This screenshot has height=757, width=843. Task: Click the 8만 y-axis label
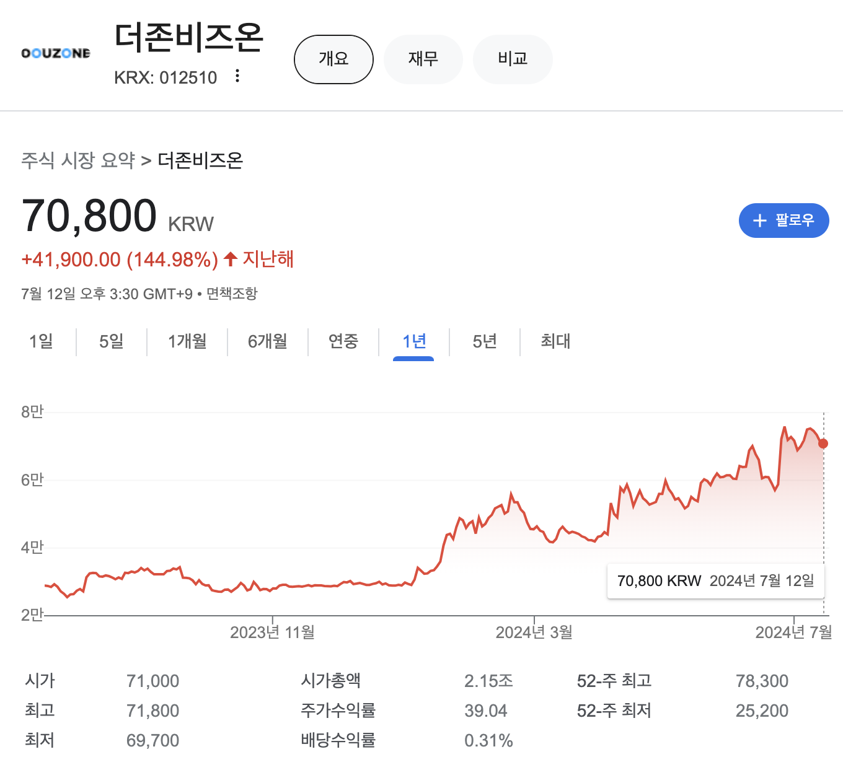[x=32, y=412]
